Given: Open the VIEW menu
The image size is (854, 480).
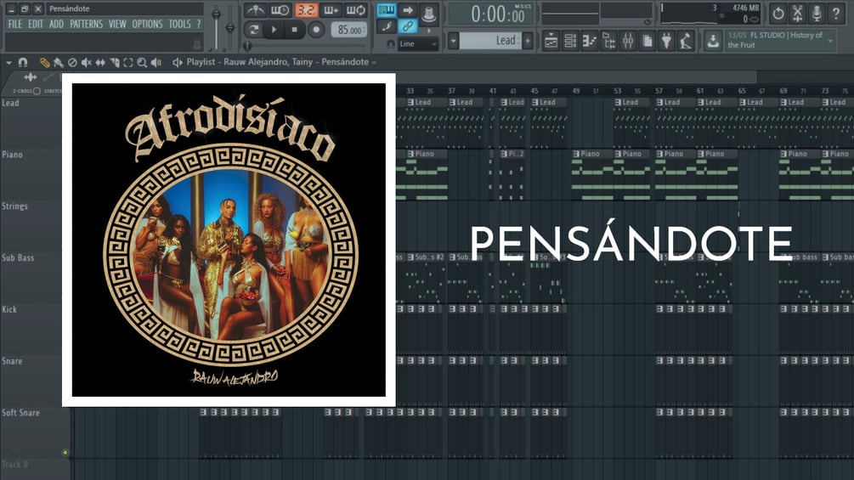Looking at the screenshot, I should tap(117, 25).
